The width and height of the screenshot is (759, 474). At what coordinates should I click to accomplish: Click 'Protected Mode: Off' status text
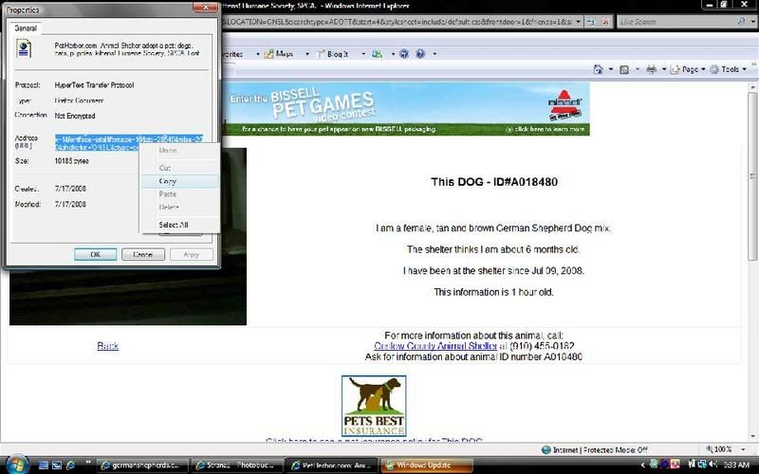click(615, 449)
